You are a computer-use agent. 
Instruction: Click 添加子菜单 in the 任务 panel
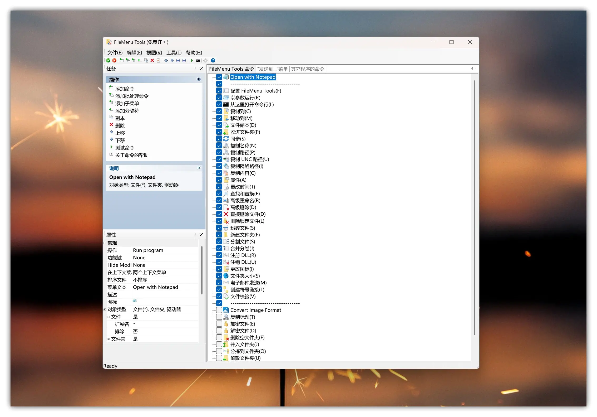(x=127, y=103)
